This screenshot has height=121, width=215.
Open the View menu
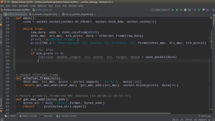click(14, 6)
